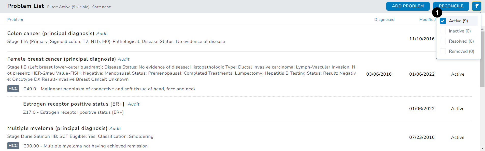Click the vertical scrollbar thumb
The image size is (485, 151).
(x=482, y=59)
